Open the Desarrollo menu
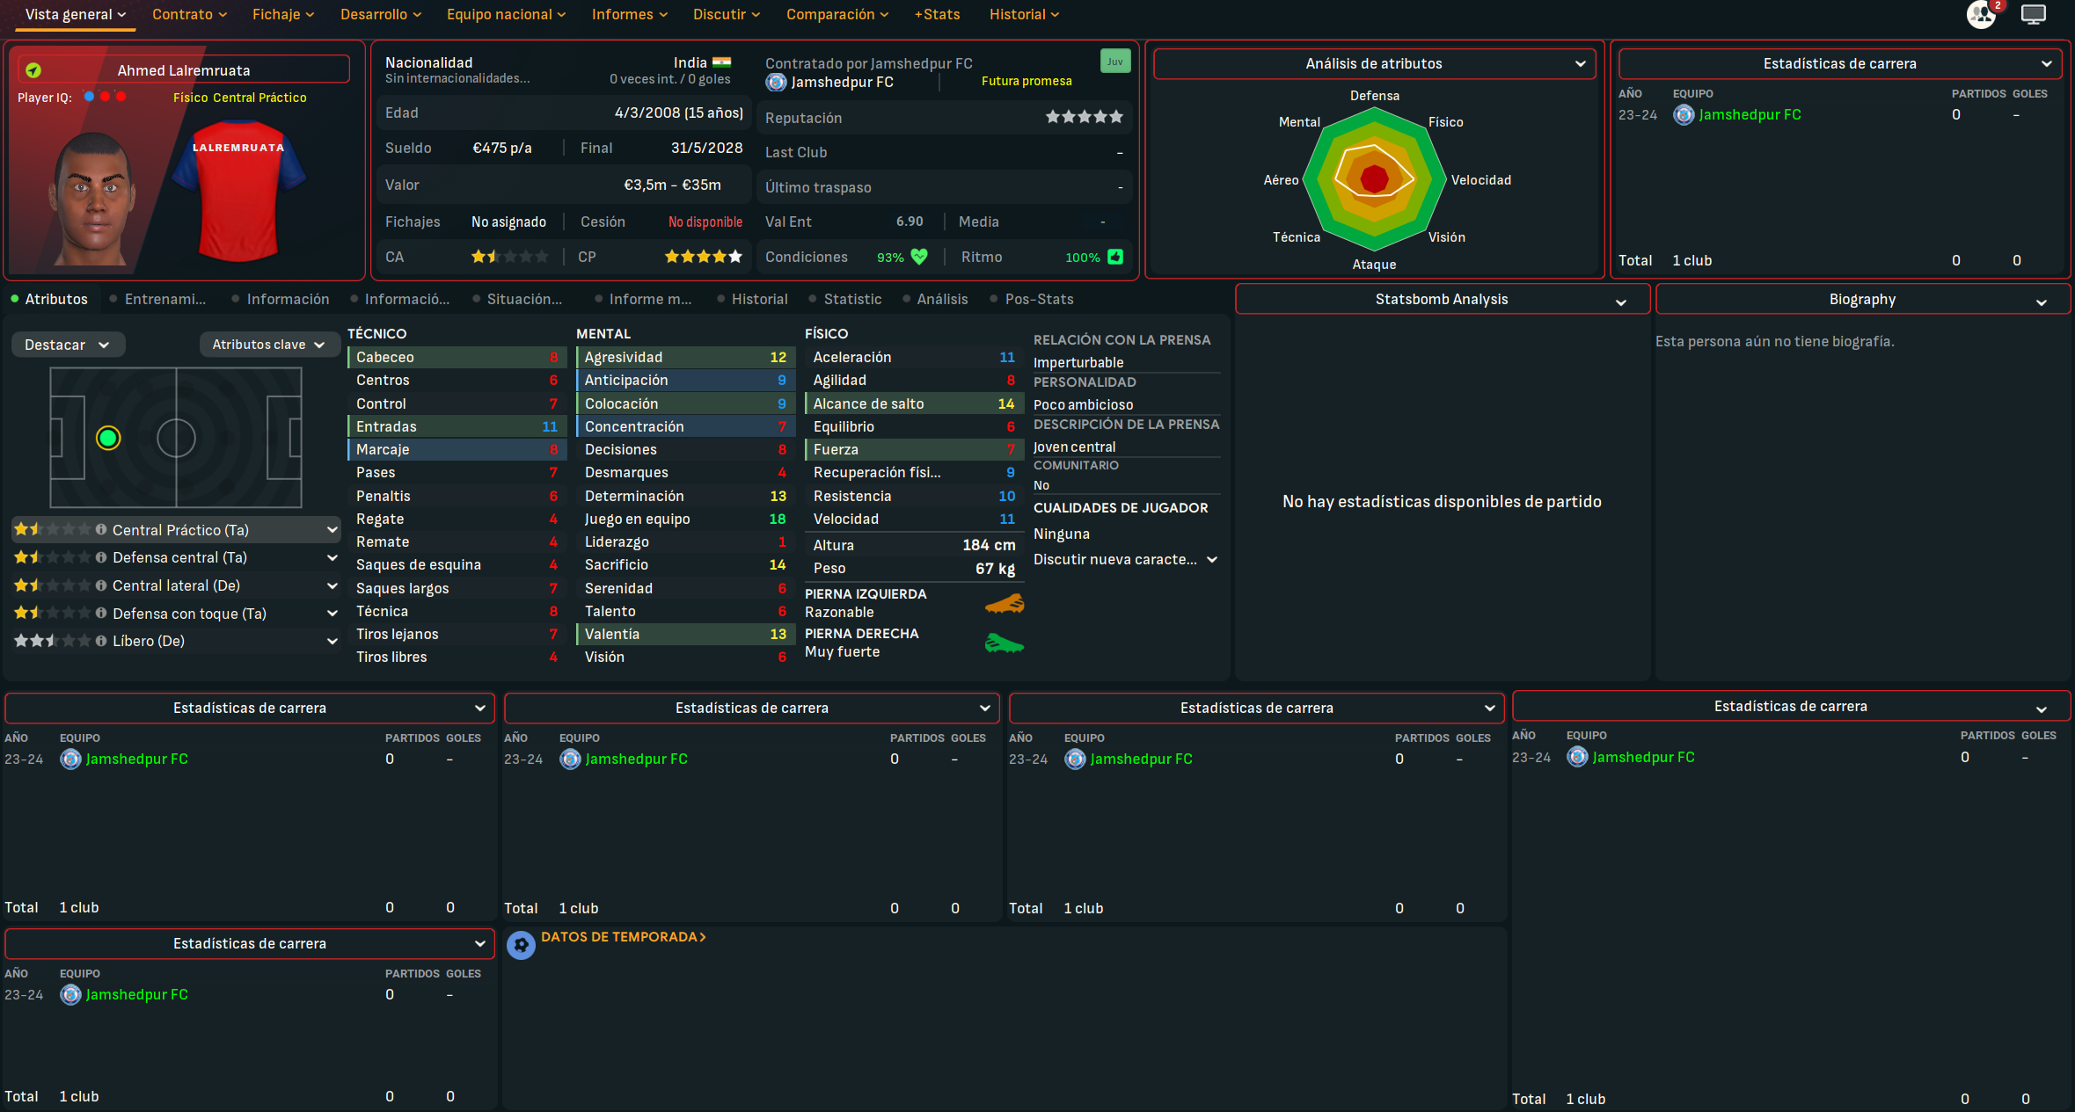The height and width of the screenshot is (1112, 2075). pos(381,14)
